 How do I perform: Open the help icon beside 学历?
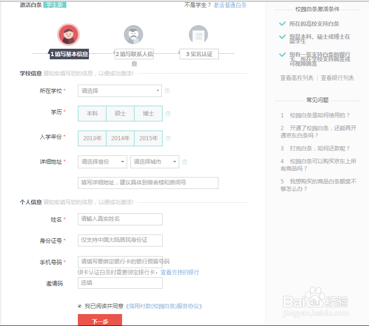coord(167,114)
